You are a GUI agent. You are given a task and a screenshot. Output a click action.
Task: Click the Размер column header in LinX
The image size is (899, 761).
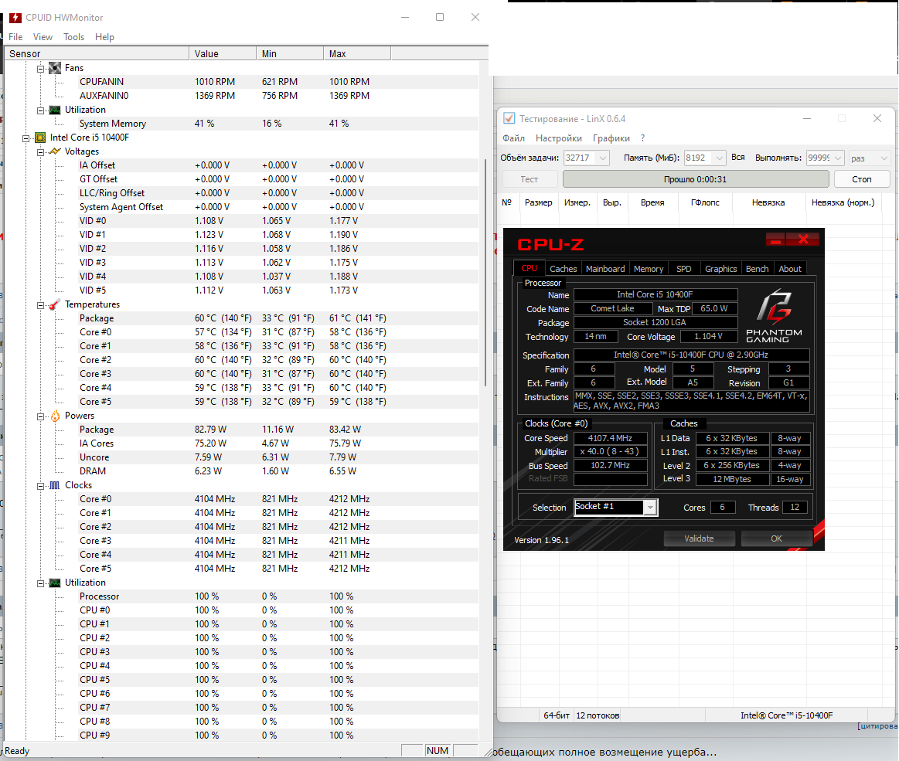click(x=538, y=203)
